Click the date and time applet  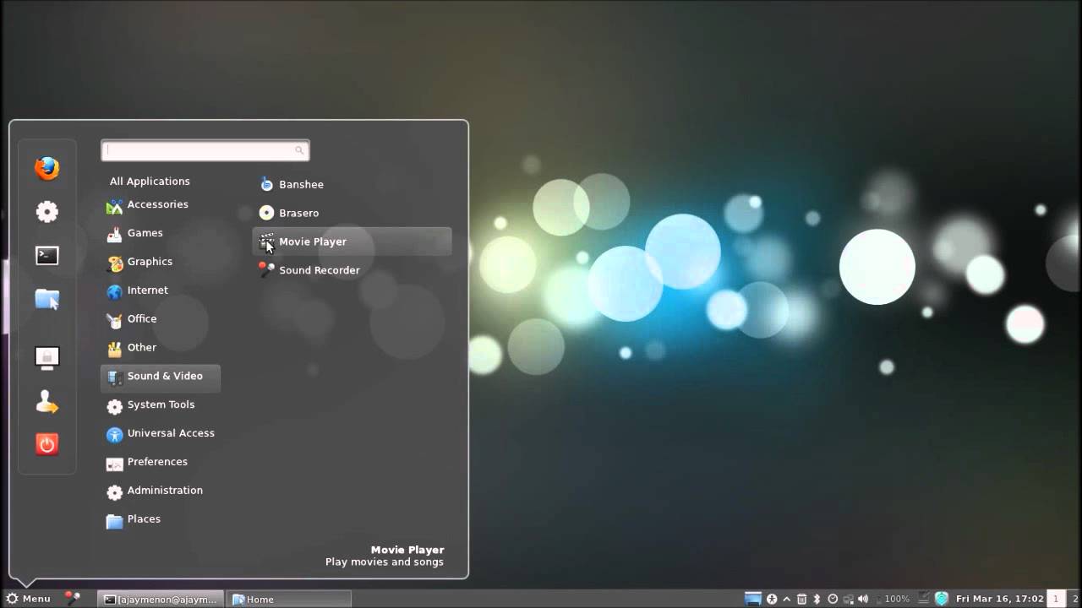pos(1000,599)
